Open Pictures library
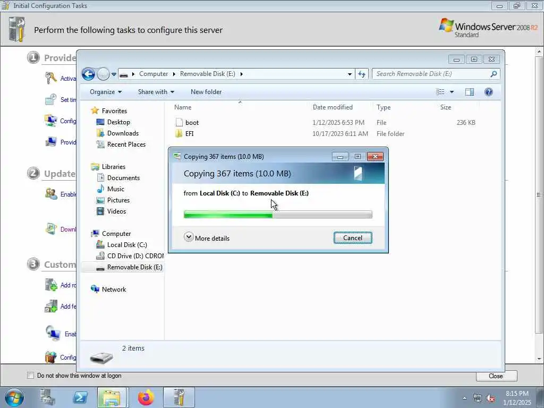The width and height of the screenshot is (544, 408). coord(118,200)
